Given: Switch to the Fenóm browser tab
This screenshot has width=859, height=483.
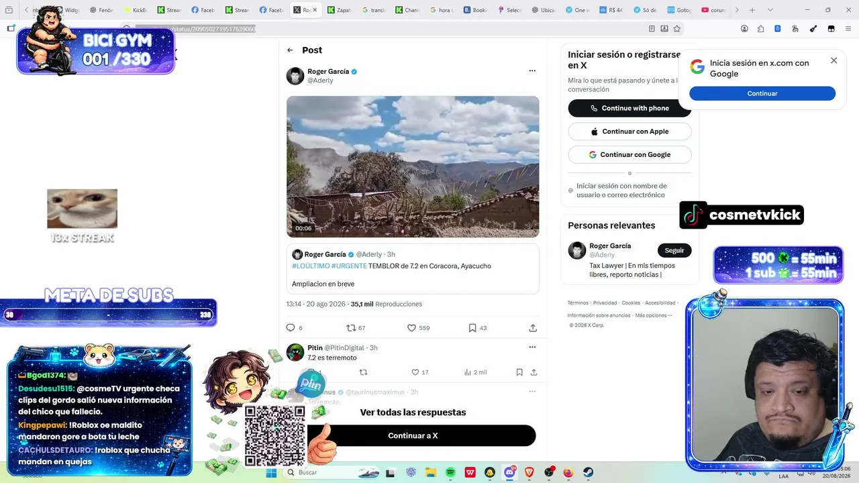Looking at the screenshot, I should coord(101,10).
